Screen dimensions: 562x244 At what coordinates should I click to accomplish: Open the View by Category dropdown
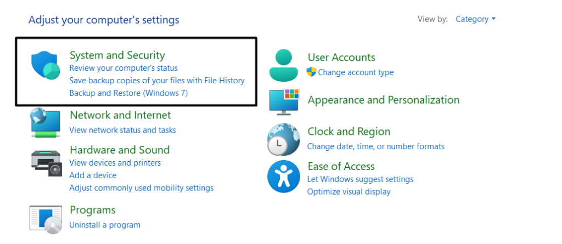coord(475,19)
